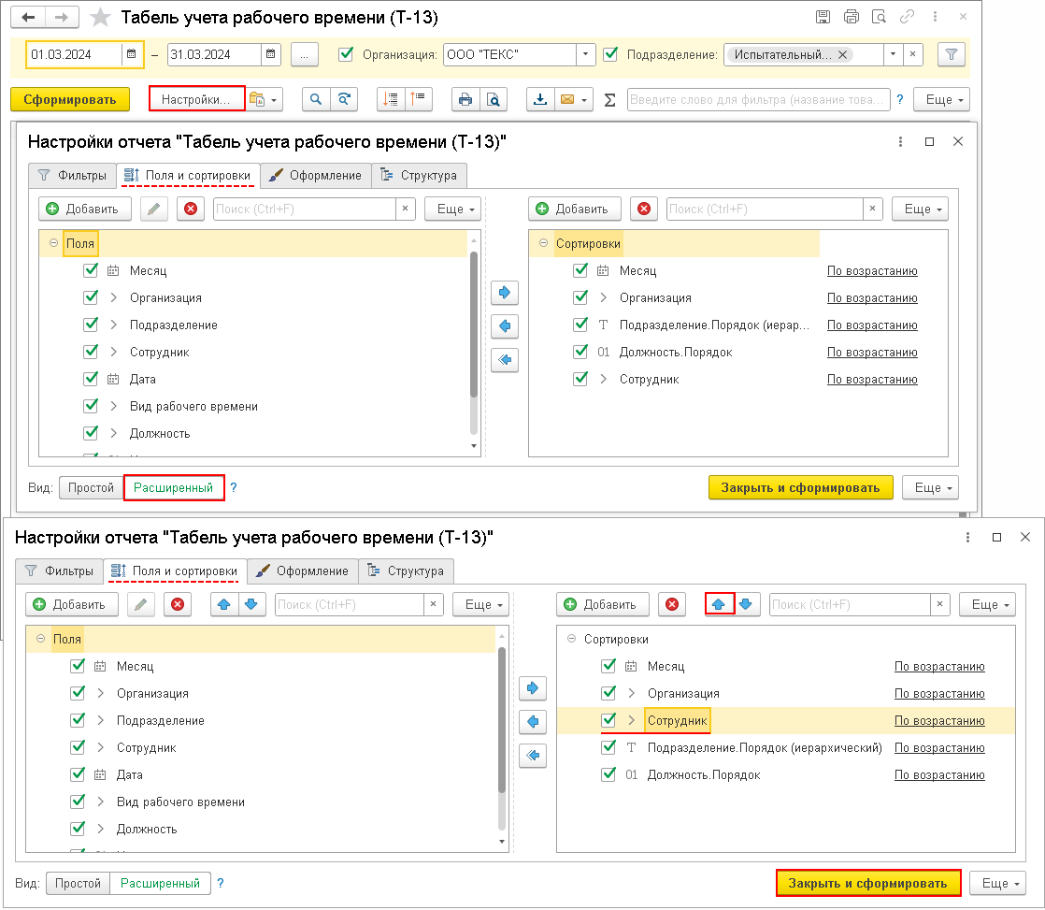The image size is (1045, 910).
Task: Open Фильтры tab in lower settings window
Action: click(x=59, y=571)
